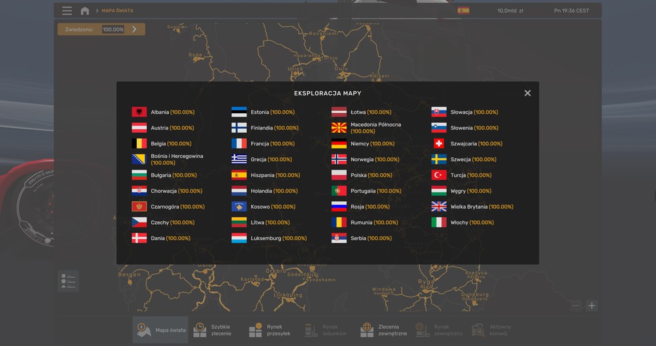Click the Grecja flag icon
This screenshot has width=656, height=346.
pyautogui.click(x=239, y=159)
